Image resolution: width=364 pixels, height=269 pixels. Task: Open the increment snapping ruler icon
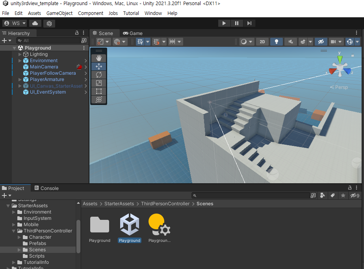[172, 42]
